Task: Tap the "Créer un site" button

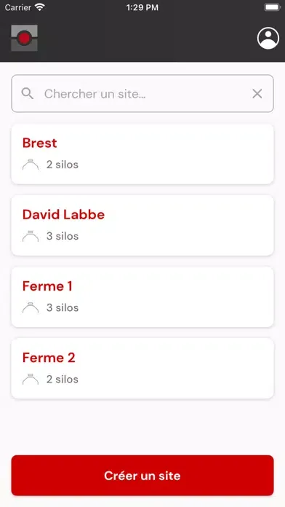Action: click(x=142, y=475)
